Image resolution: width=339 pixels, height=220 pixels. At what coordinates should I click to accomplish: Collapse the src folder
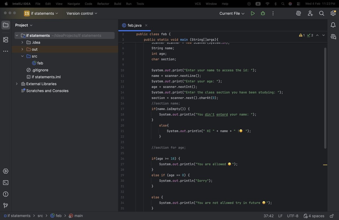coord(22,56)
